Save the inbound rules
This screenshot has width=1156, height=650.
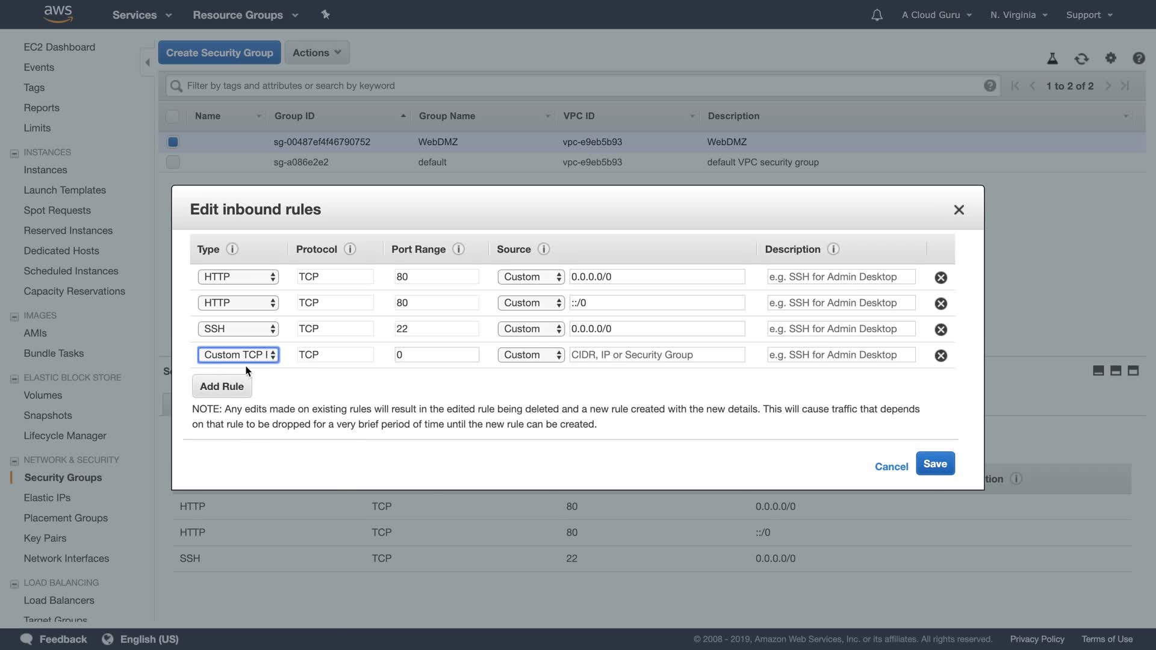[934, 463]
